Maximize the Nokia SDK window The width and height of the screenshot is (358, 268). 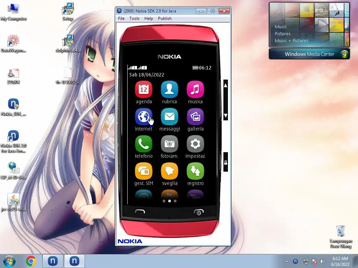pos(213,11)
